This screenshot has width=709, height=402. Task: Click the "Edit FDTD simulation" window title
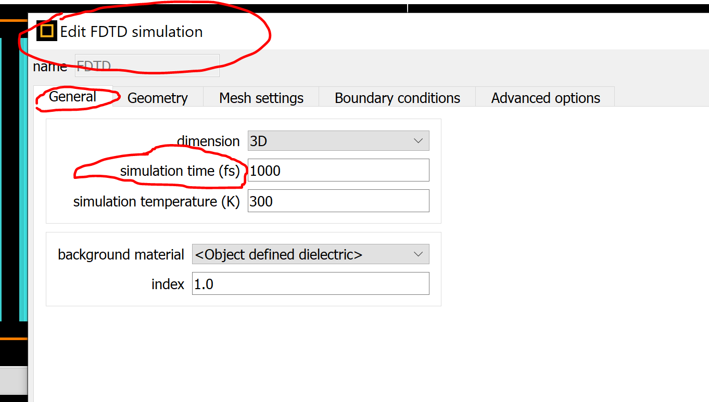click(x=131, y=32)
